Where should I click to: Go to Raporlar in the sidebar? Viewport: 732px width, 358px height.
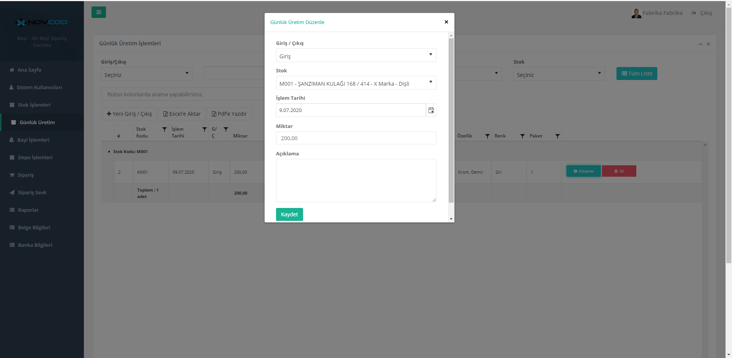(28, 210)
